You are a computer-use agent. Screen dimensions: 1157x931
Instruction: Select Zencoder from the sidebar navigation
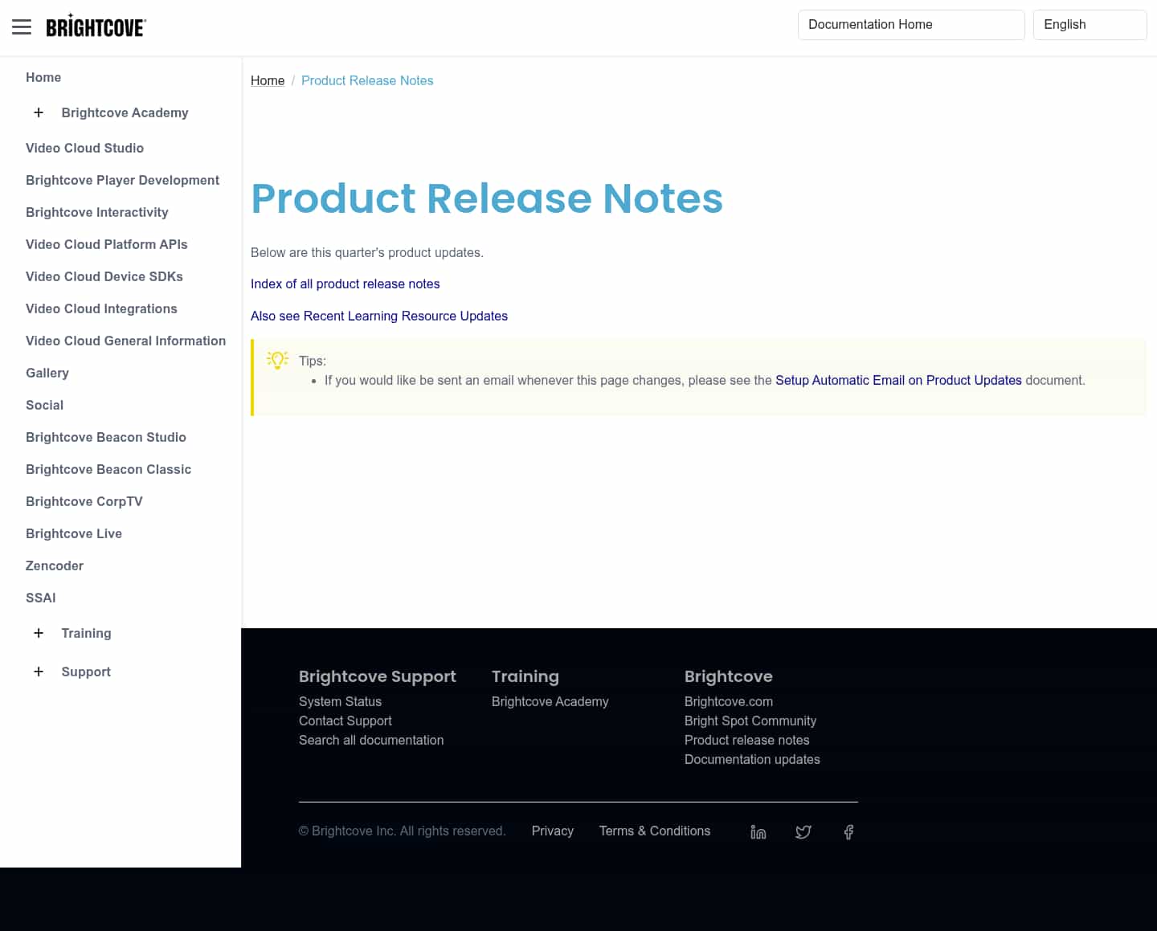pos(54,566)
